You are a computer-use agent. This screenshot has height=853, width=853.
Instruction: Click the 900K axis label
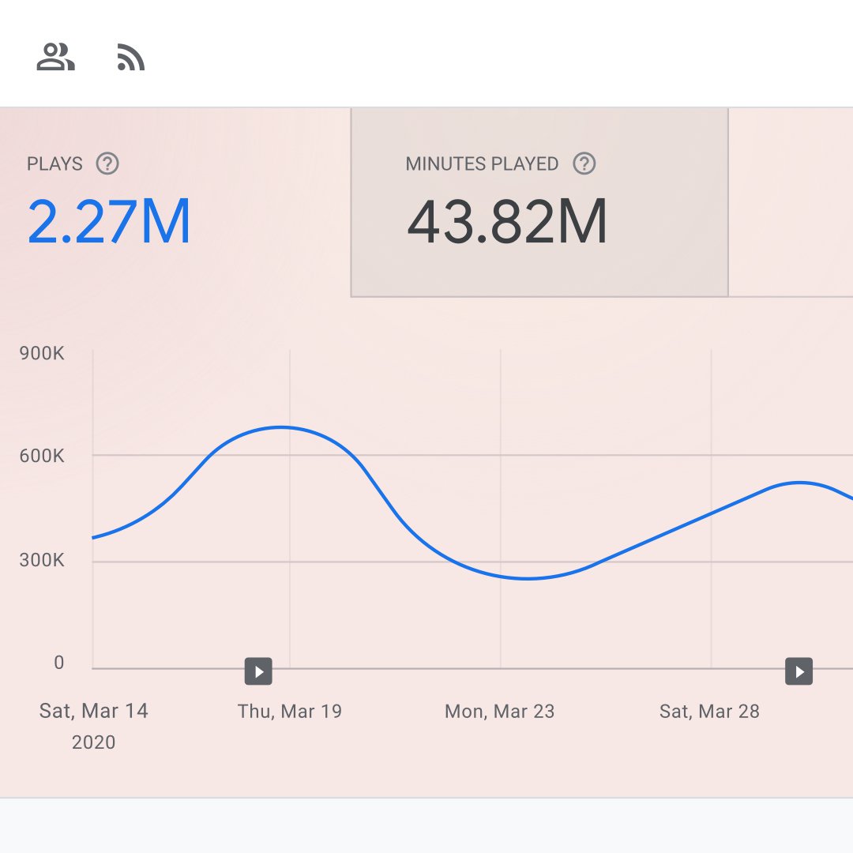[x=42, y=353]
